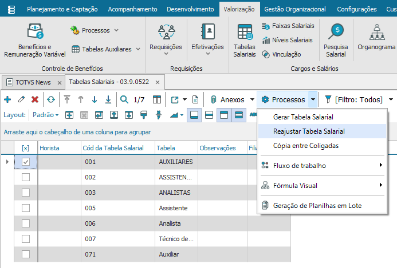Click Faixas Salariais button in ribbon

click(x=288, y=26)
